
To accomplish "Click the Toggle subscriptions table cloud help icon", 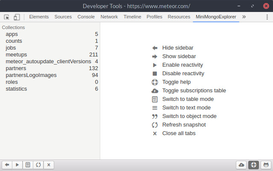I will point(155,91).
